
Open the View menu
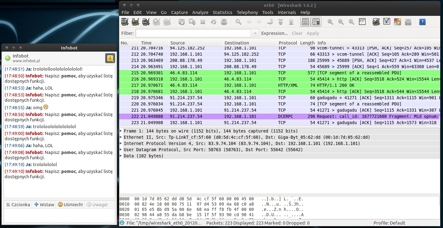pyautogui.click(x=151, y=12)
